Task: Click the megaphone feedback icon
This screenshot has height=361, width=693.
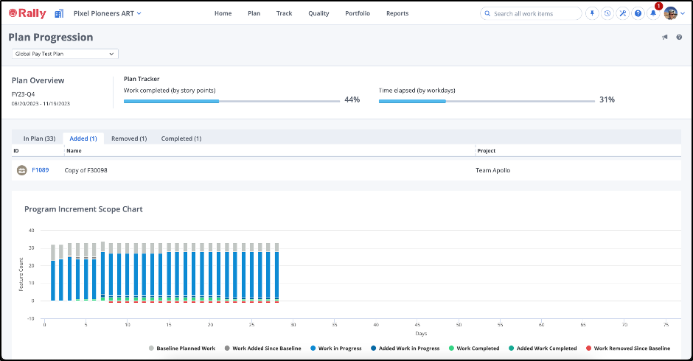Action: point(664,38)
